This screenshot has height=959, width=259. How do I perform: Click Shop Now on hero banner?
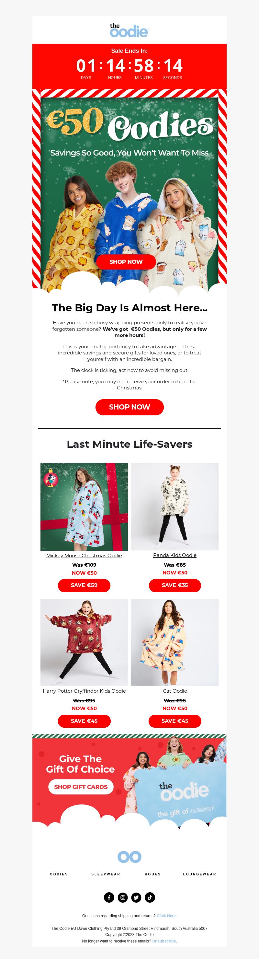point(126,262)
